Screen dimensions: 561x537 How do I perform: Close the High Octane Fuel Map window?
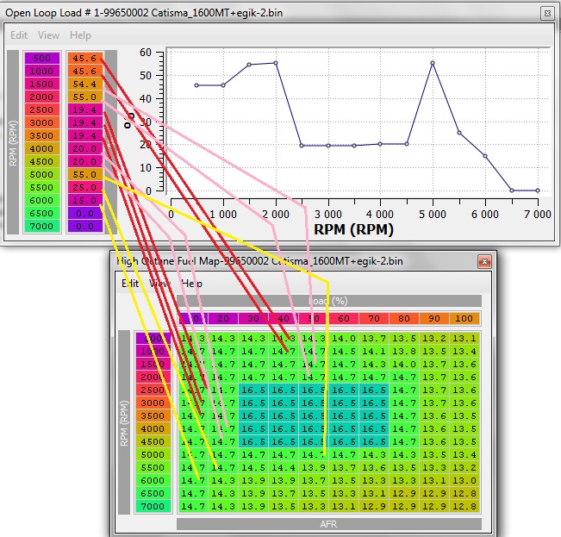[x=484, y=260]
